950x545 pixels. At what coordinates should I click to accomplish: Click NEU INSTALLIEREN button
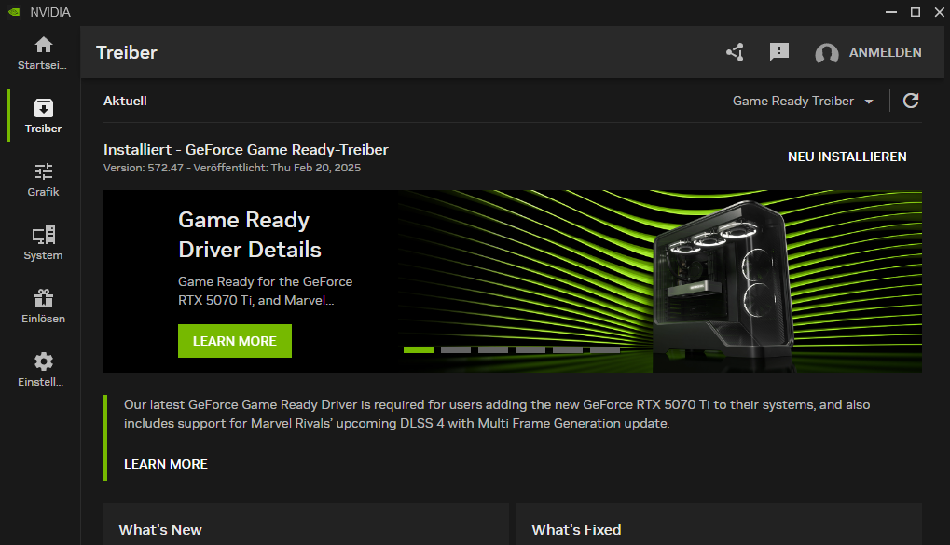847,157
